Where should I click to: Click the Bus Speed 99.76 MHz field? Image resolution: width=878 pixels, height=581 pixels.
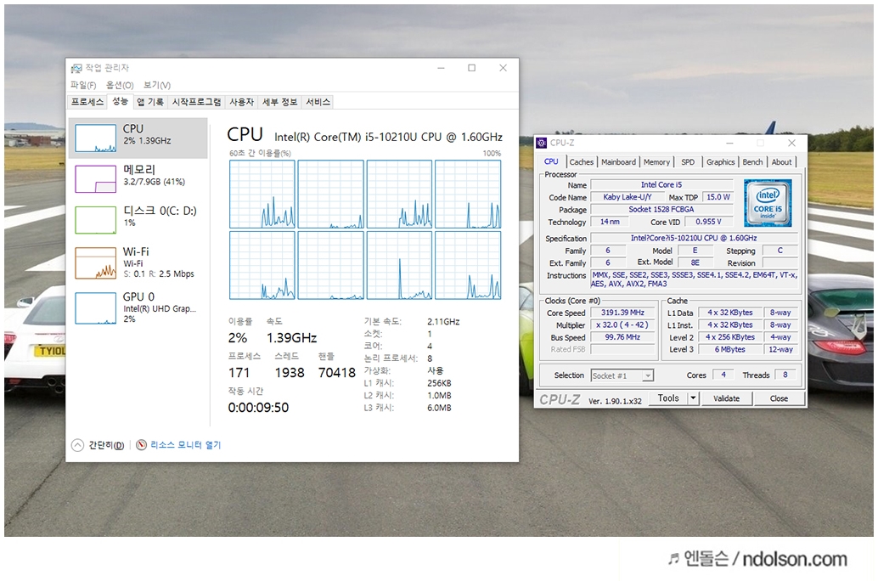point(622,337)
